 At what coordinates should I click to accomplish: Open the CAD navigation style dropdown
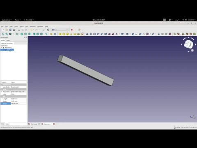[178, 127]
